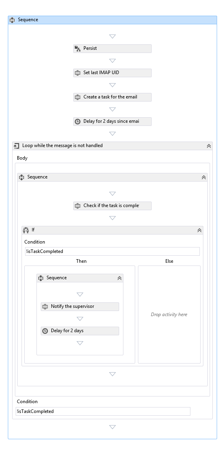This screenshot has width=221, height=451.
Task: Collapse the Loop while the message is not handled
Action: tap(209, 146)
